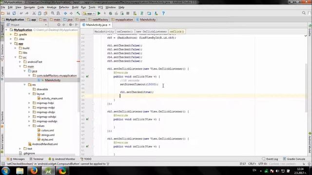The height and width of the screenshot is (175, 312).
Task: Click the Firefox icon in Windows taskbar
Action: pos(34,171)
